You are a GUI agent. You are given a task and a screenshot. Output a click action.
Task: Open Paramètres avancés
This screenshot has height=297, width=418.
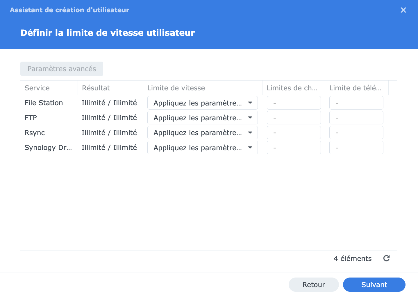tap(62, 69)
